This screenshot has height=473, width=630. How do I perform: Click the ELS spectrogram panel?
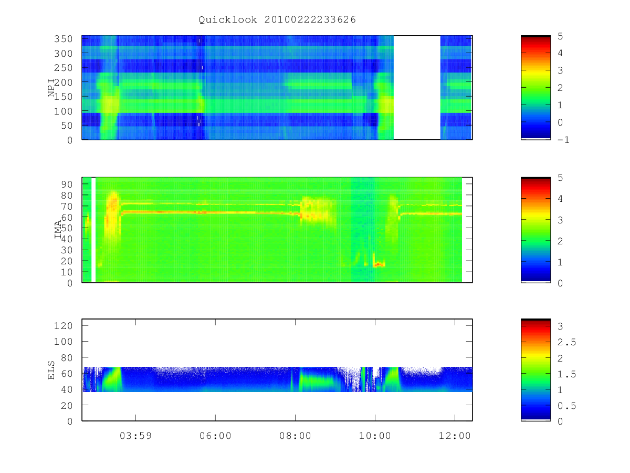pyautogui.click(x=277, y=370)
